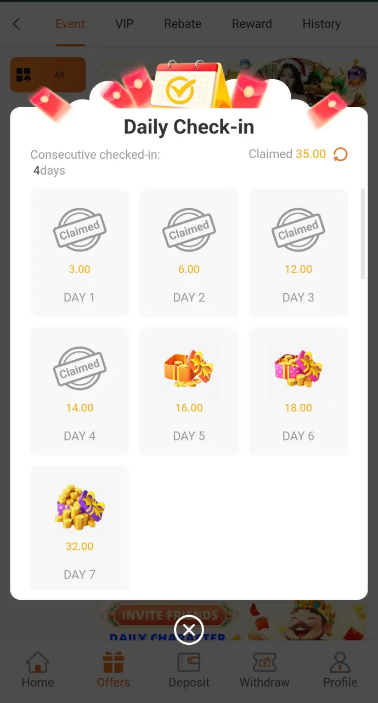
Task: Select the Event tab
Action: (x=70, y=24)
